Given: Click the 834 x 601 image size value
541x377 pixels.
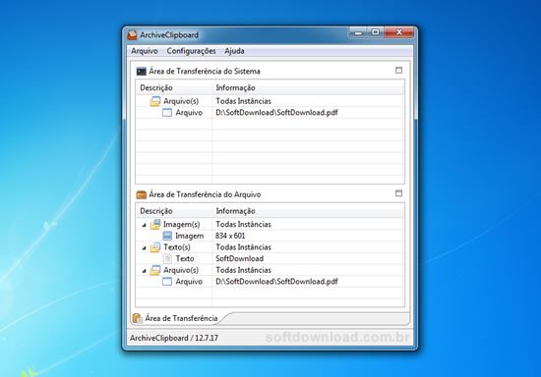Looking at the screenshot, I should tap(230, 236).
